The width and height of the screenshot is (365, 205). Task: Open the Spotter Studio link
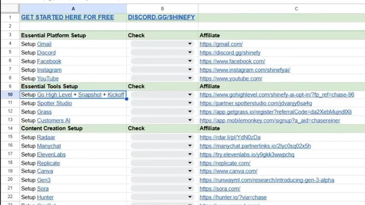click(x=54, y=103)
